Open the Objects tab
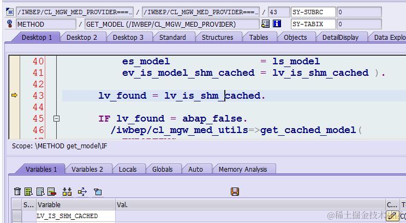The width and height of the screenshot is (406, 223). [295, 38]
